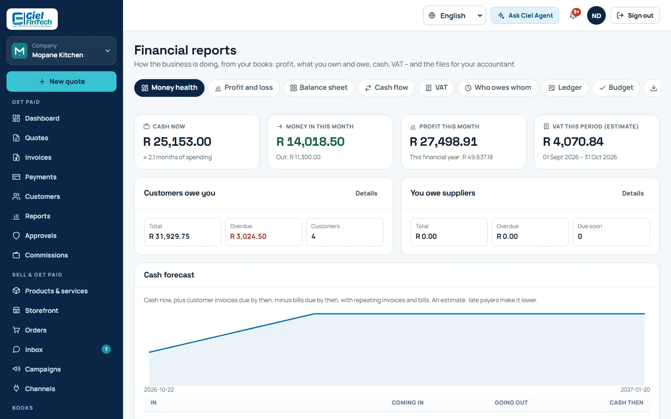Open Commissions in sidebar
The width and height of the screenshot is (671, 419).
coord(62,255)
